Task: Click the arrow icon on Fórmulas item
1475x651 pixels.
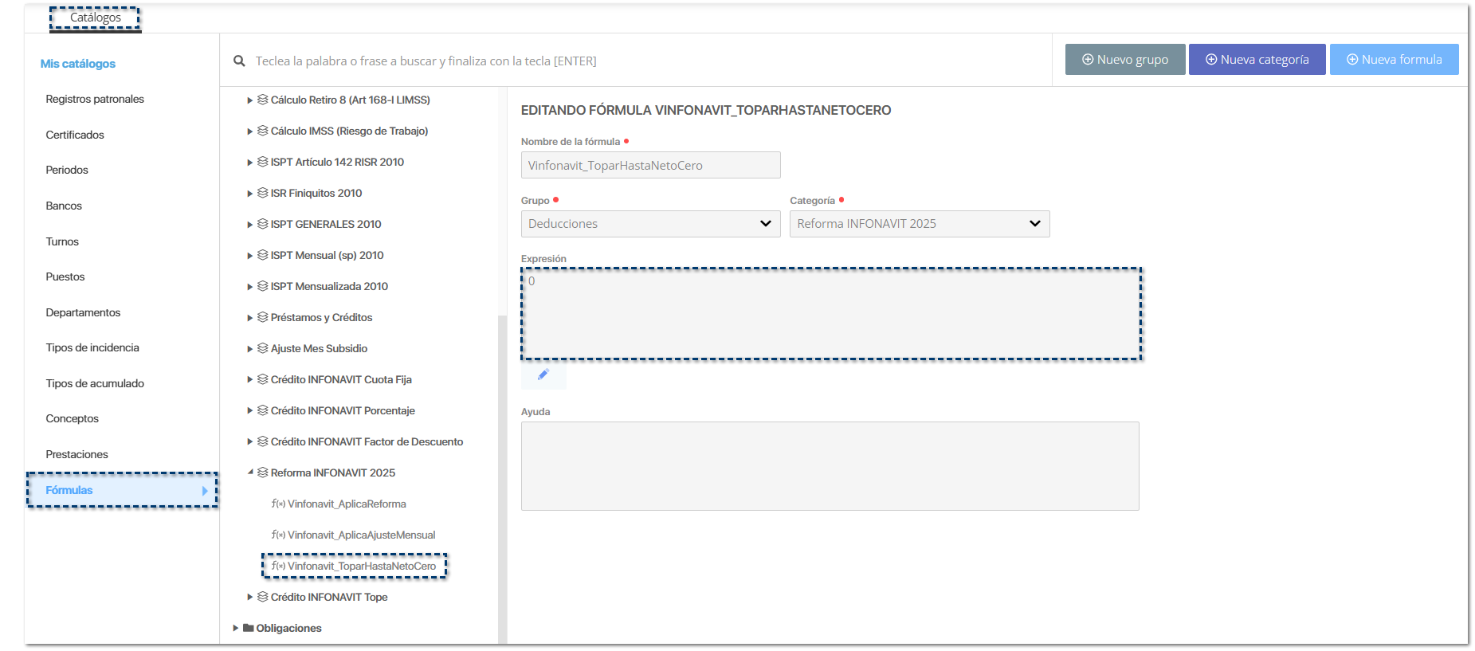Action: (x=205, y=491)
